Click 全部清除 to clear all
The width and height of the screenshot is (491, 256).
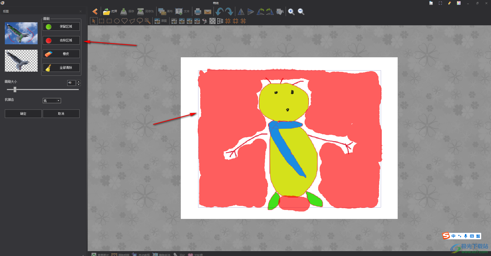tap(61, 68)
